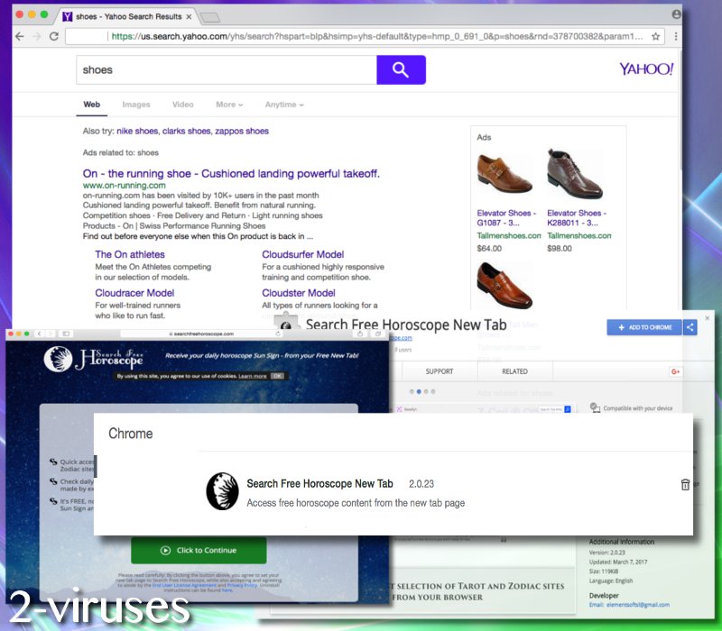Click the G+ icon on the extension page
722x631 pixels.
coord(675,370)
